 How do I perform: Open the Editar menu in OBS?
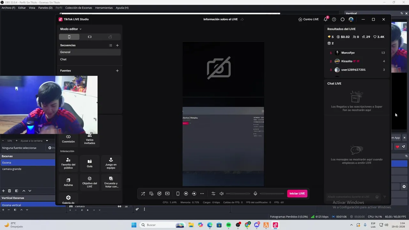pyautogui.click(x=22, y=8)
